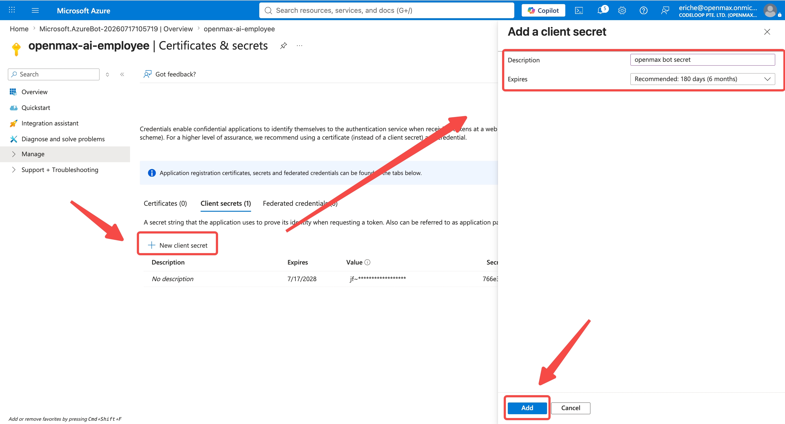This screenshot has height=424, width=785.
Task: Select the Client secrets (1) tab
Action: pyautogui.click(x=225, y=203)
